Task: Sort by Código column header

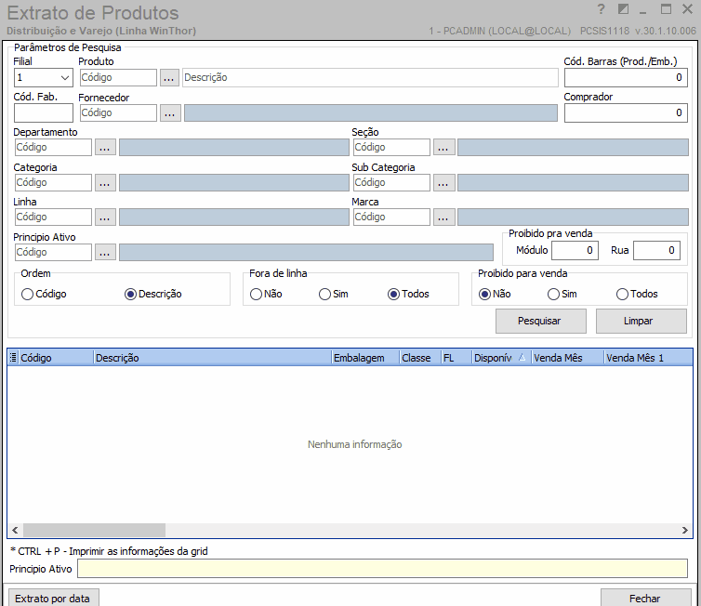Action: click(x=56, y=358)
